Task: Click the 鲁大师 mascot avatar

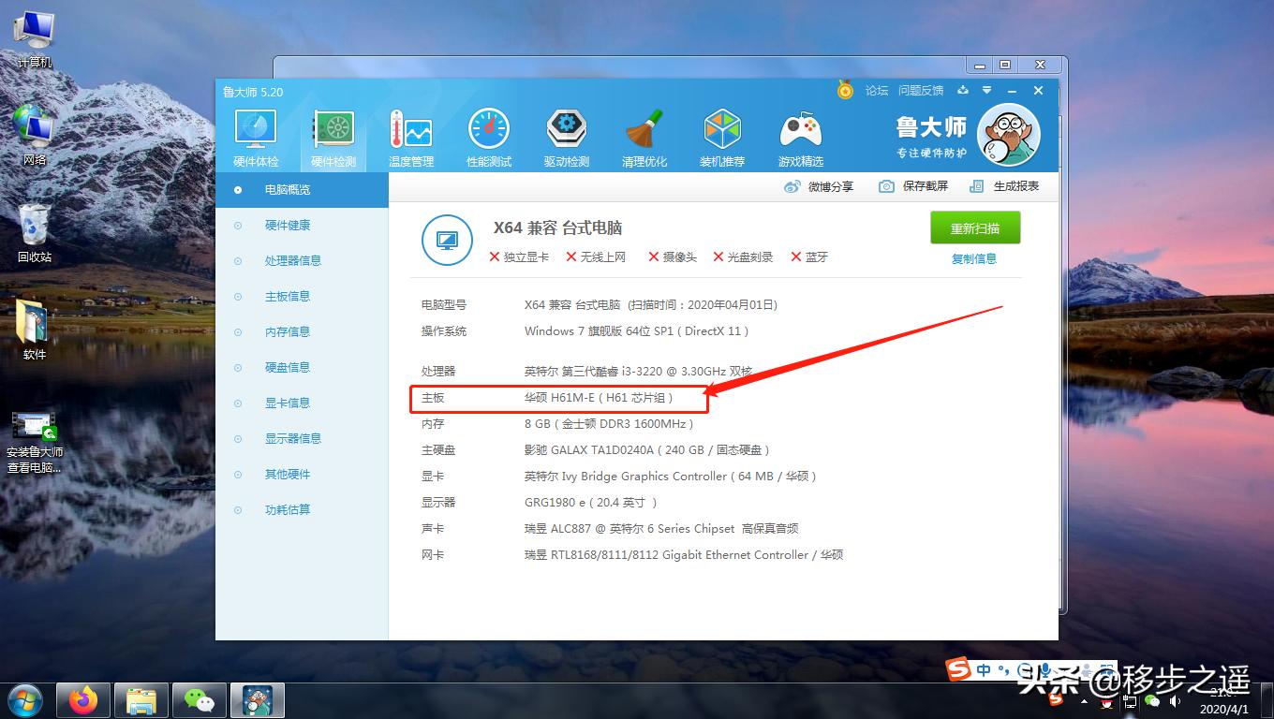Action: pos(1009,134)
